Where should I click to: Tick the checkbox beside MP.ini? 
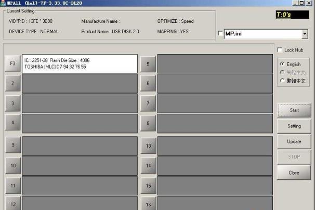220,33
